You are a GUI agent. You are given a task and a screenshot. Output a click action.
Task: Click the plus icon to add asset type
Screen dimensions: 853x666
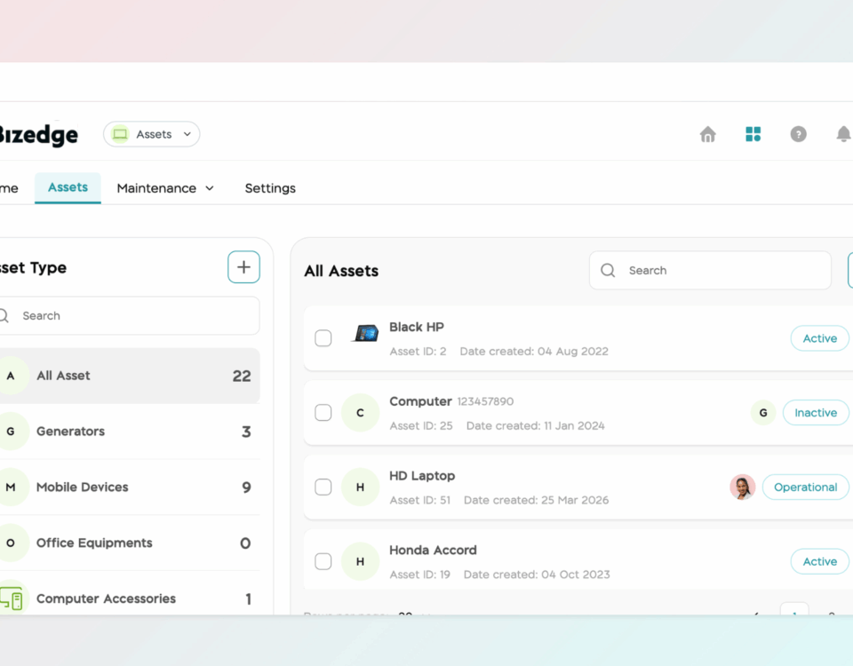tap(243, 267)
